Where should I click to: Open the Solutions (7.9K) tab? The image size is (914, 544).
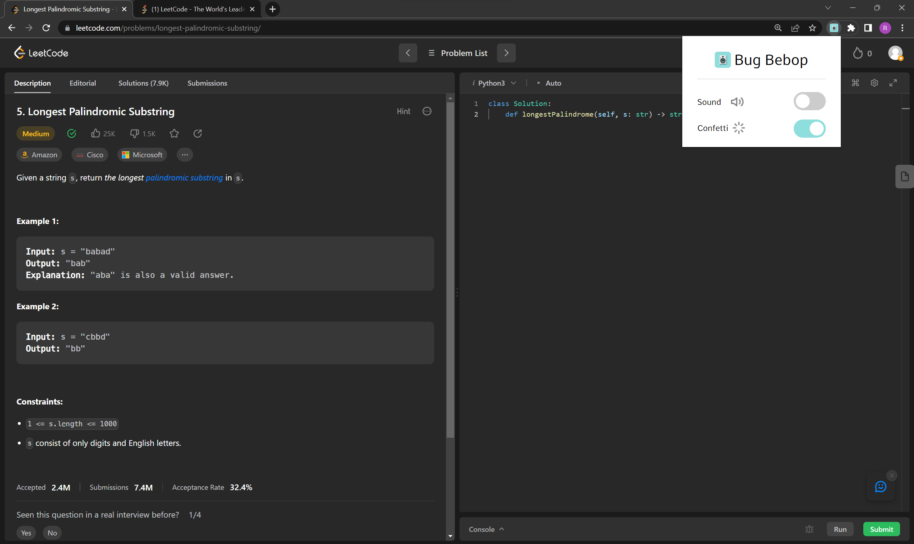pos(144,83)
